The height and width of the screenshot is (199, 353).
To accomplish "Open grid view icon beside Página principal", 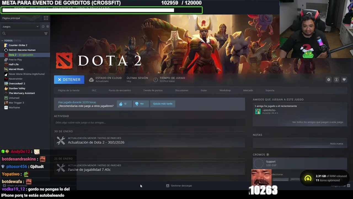I will tap(46, 18).
